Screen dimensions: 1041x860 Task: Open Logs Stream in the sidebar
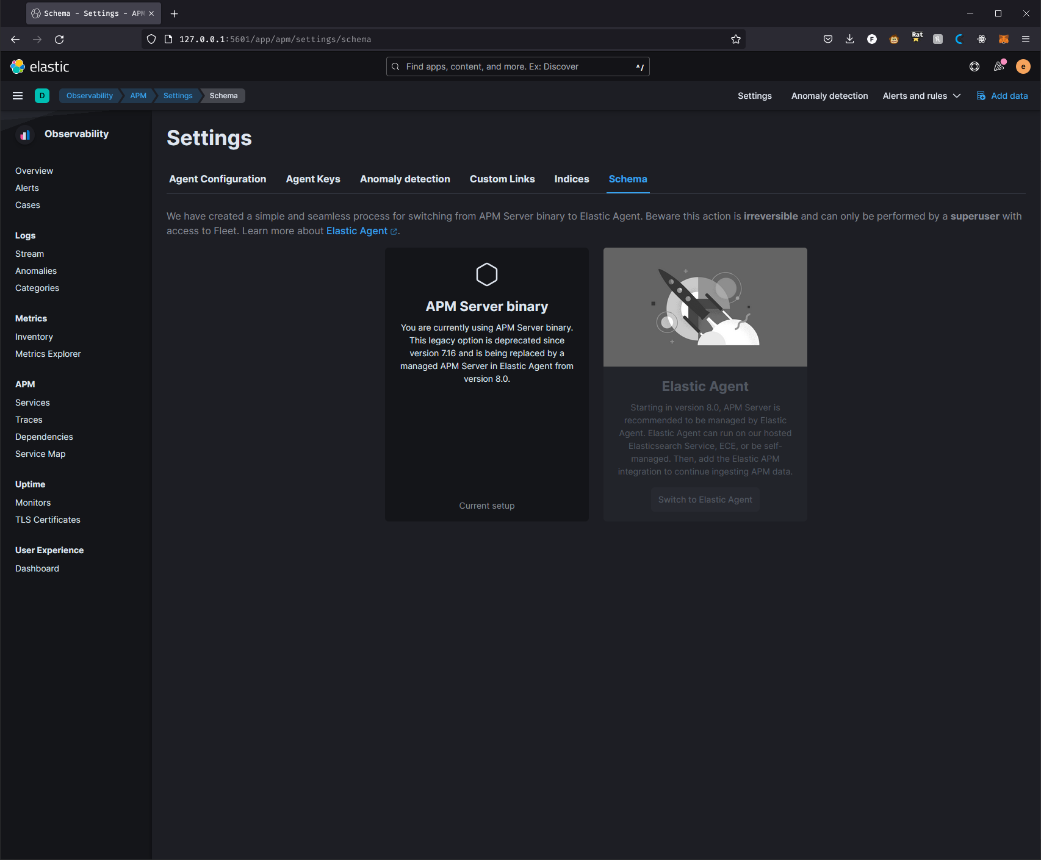click(x=29, y=254)
